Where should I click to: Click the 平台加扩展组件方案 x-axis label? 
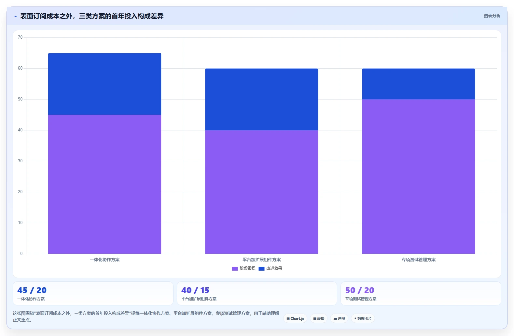point(261,260)
